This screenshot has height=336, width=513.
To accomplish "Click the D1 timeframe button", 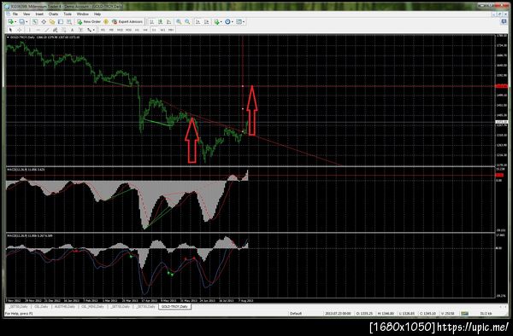I will (x=154, y=30).
